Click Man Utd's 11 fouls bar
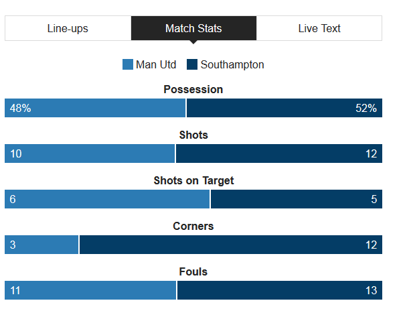The height and width of the screenshot is (313, 403). [x=90, y=290]
